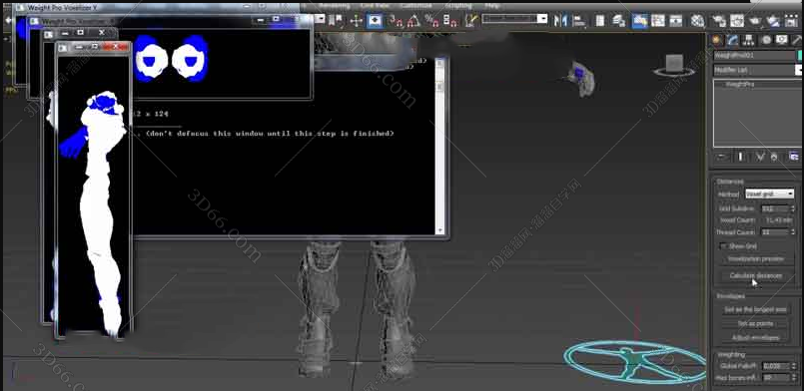Open the Hierarchy command panel tab
The image size is (804, 391).
pyautogui.click(x=749, y=40)
